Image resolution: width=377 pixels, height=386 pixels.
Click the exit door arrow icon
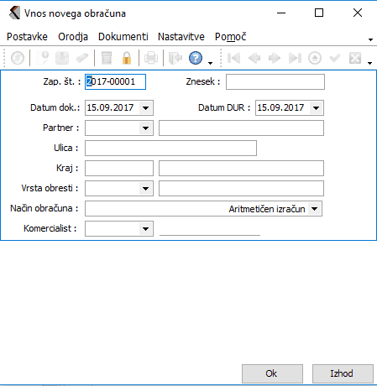[175, 58]
